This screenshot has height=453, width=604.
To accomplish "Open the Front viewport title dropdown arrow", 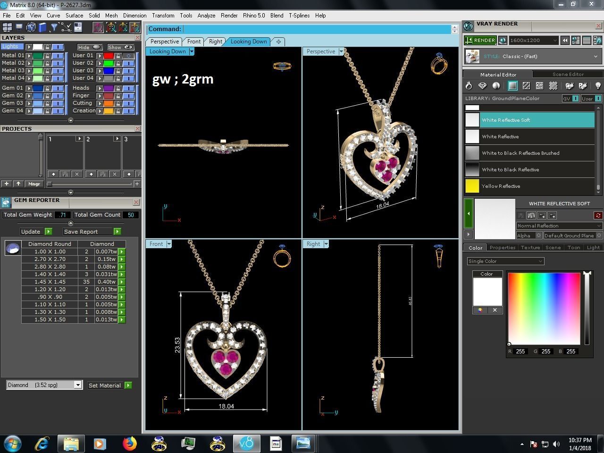I will [169, 244].
